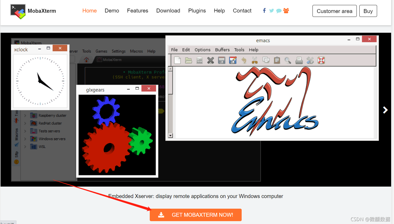
Task: Select the RedHat cluster folder
Action: [46, 123]
